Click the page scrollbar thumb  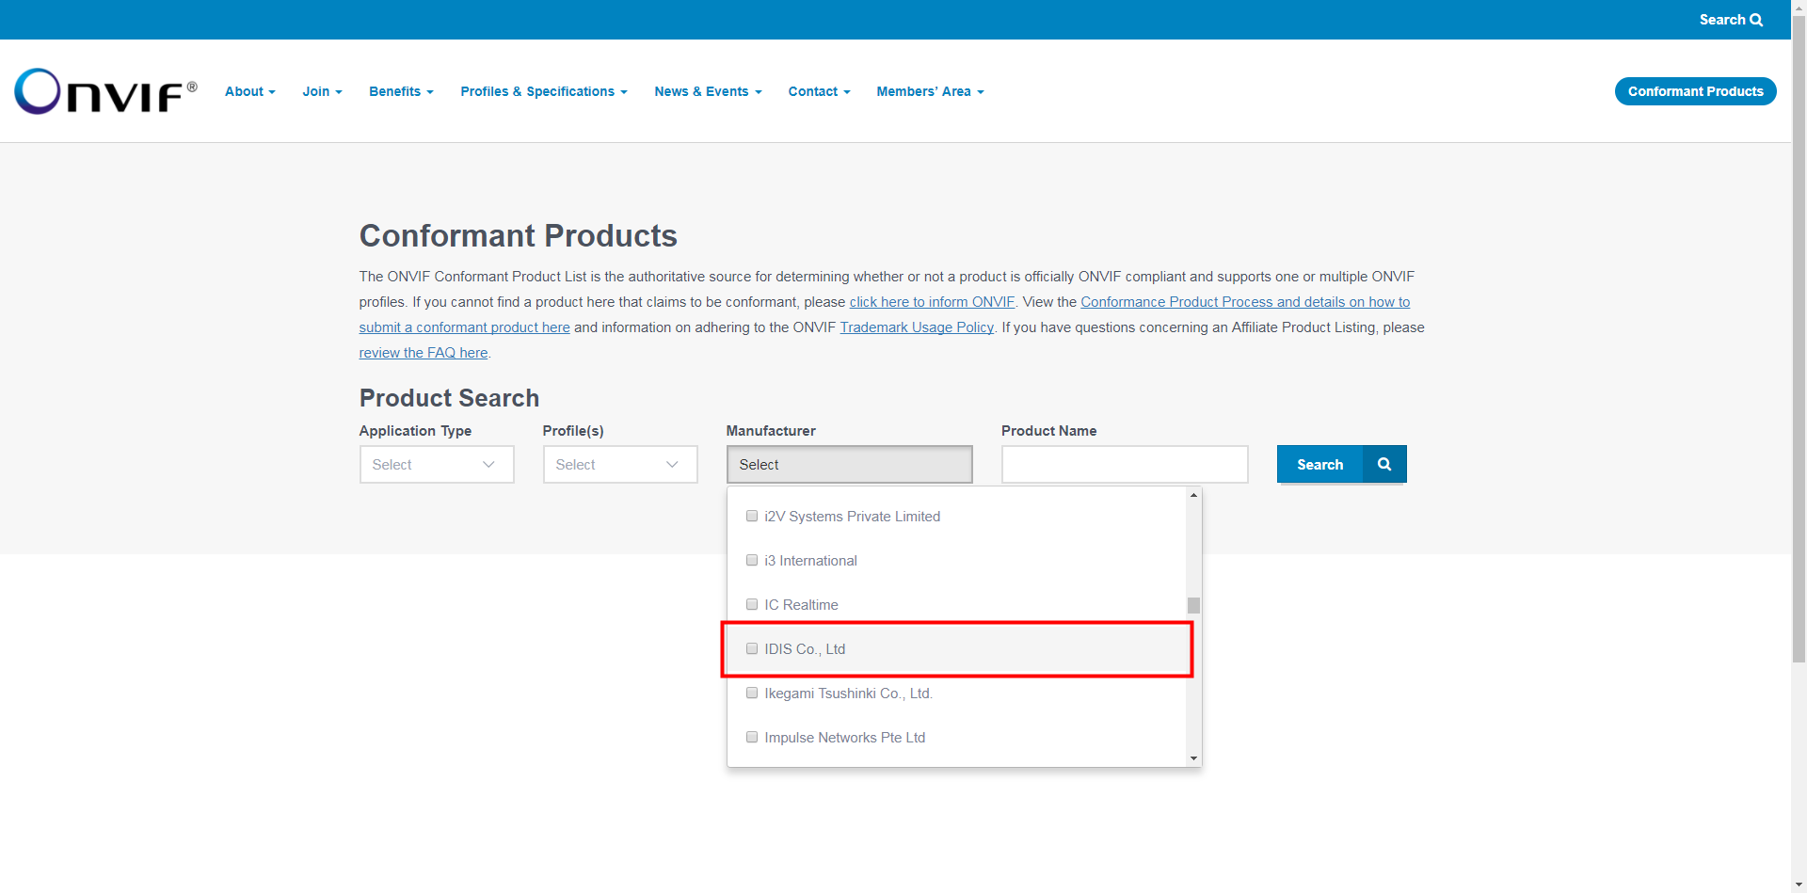(1799, 339)
